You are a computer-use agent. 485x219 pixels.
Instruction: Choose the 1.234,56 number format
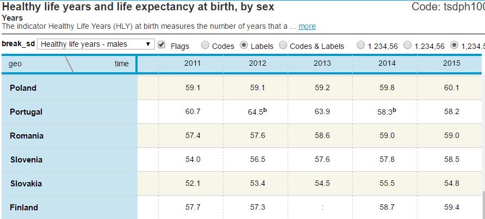tap(408, 46)
